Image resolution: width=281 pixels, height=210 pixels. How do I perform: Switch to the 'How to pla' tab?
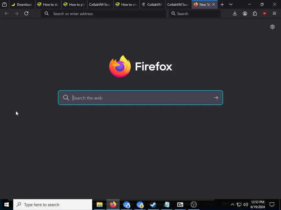(74, 4)
